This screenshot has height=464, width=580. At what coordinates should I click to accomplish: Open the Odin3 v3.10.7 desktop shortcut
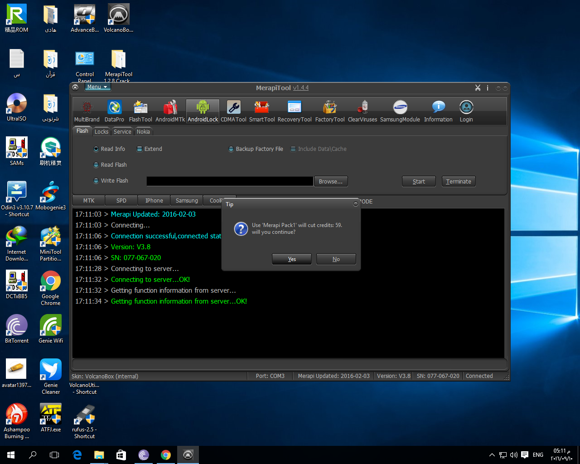(x=17, y=199)
